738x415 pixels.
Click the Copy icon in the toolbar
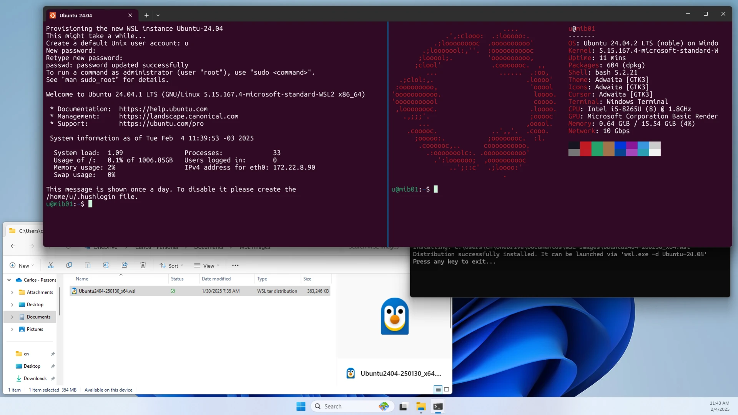(69, 265)
